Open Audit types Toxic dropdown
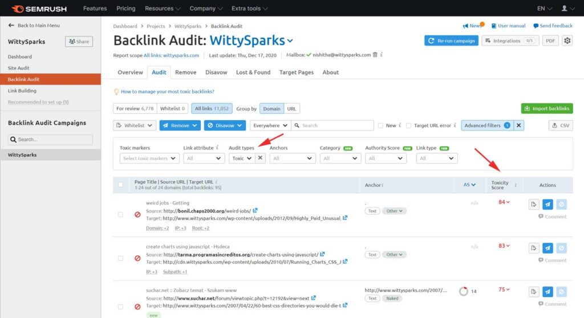This screenshot has height=318, width=584. tap(242, 158)
